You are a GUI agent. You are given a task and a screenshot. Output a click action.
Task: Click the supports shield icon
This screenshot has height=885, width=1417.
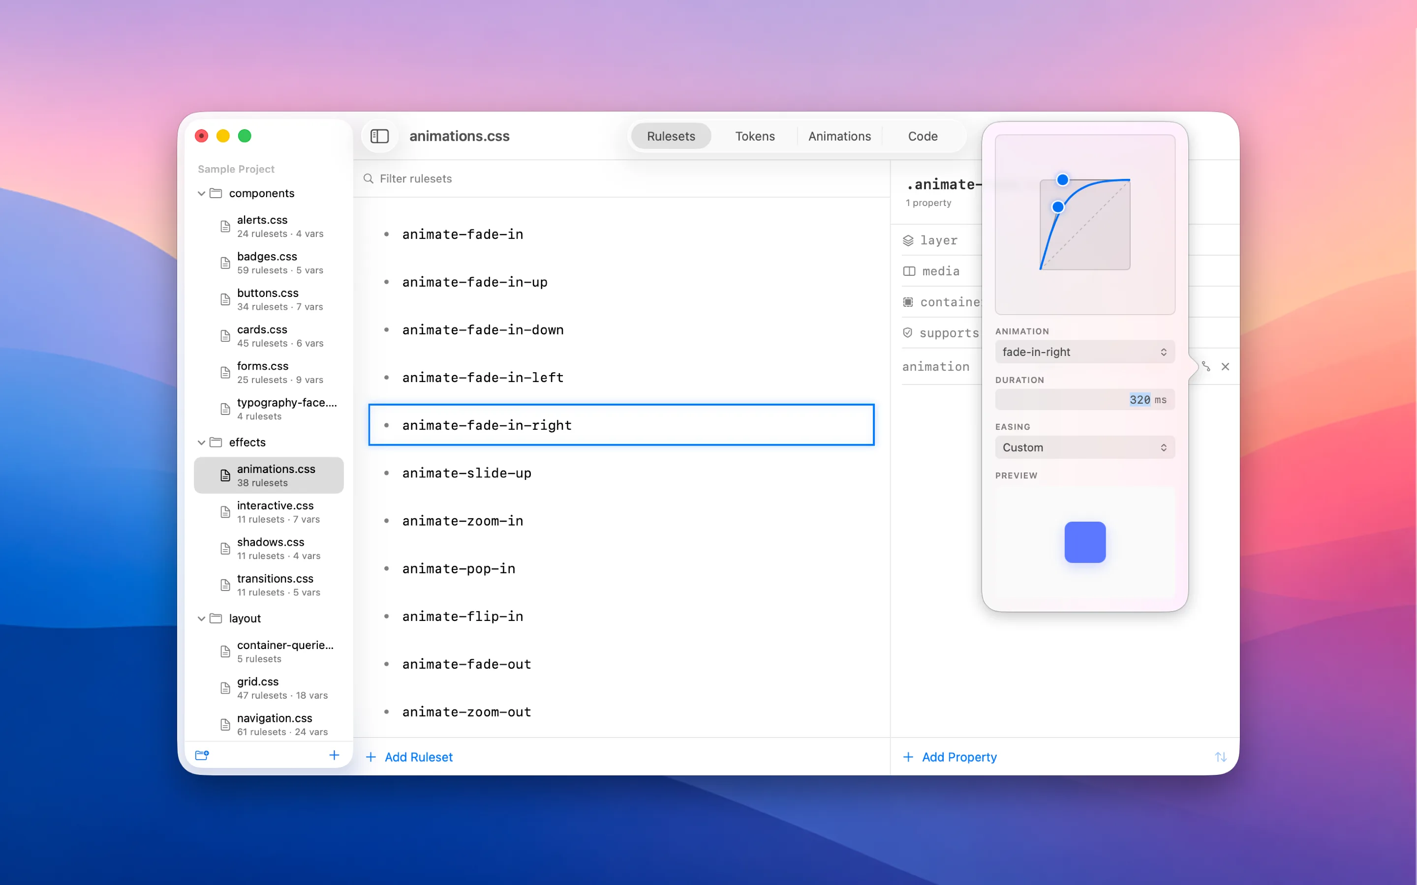tap(908, 332)
